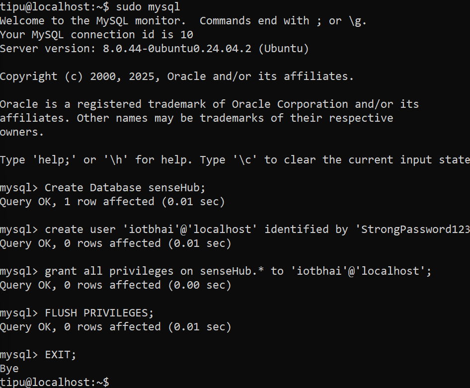Click the Oracle copyright notice line

pos(177,77)
